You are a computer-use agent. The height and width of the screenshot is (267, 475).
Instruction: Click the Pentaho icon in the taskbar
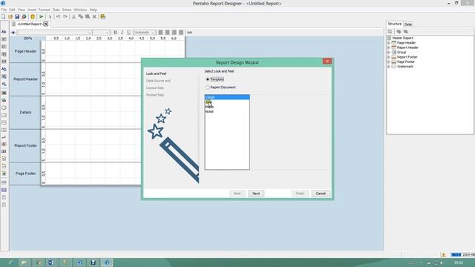point(107,263)
